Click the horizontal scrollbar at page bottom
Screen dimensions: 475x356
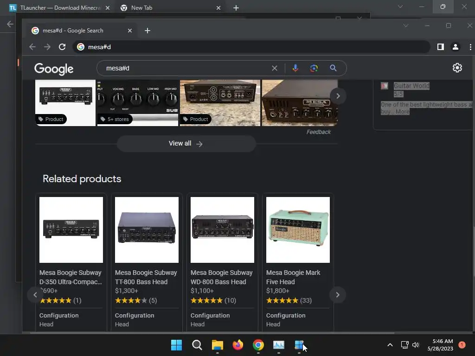tap(212, 333)
